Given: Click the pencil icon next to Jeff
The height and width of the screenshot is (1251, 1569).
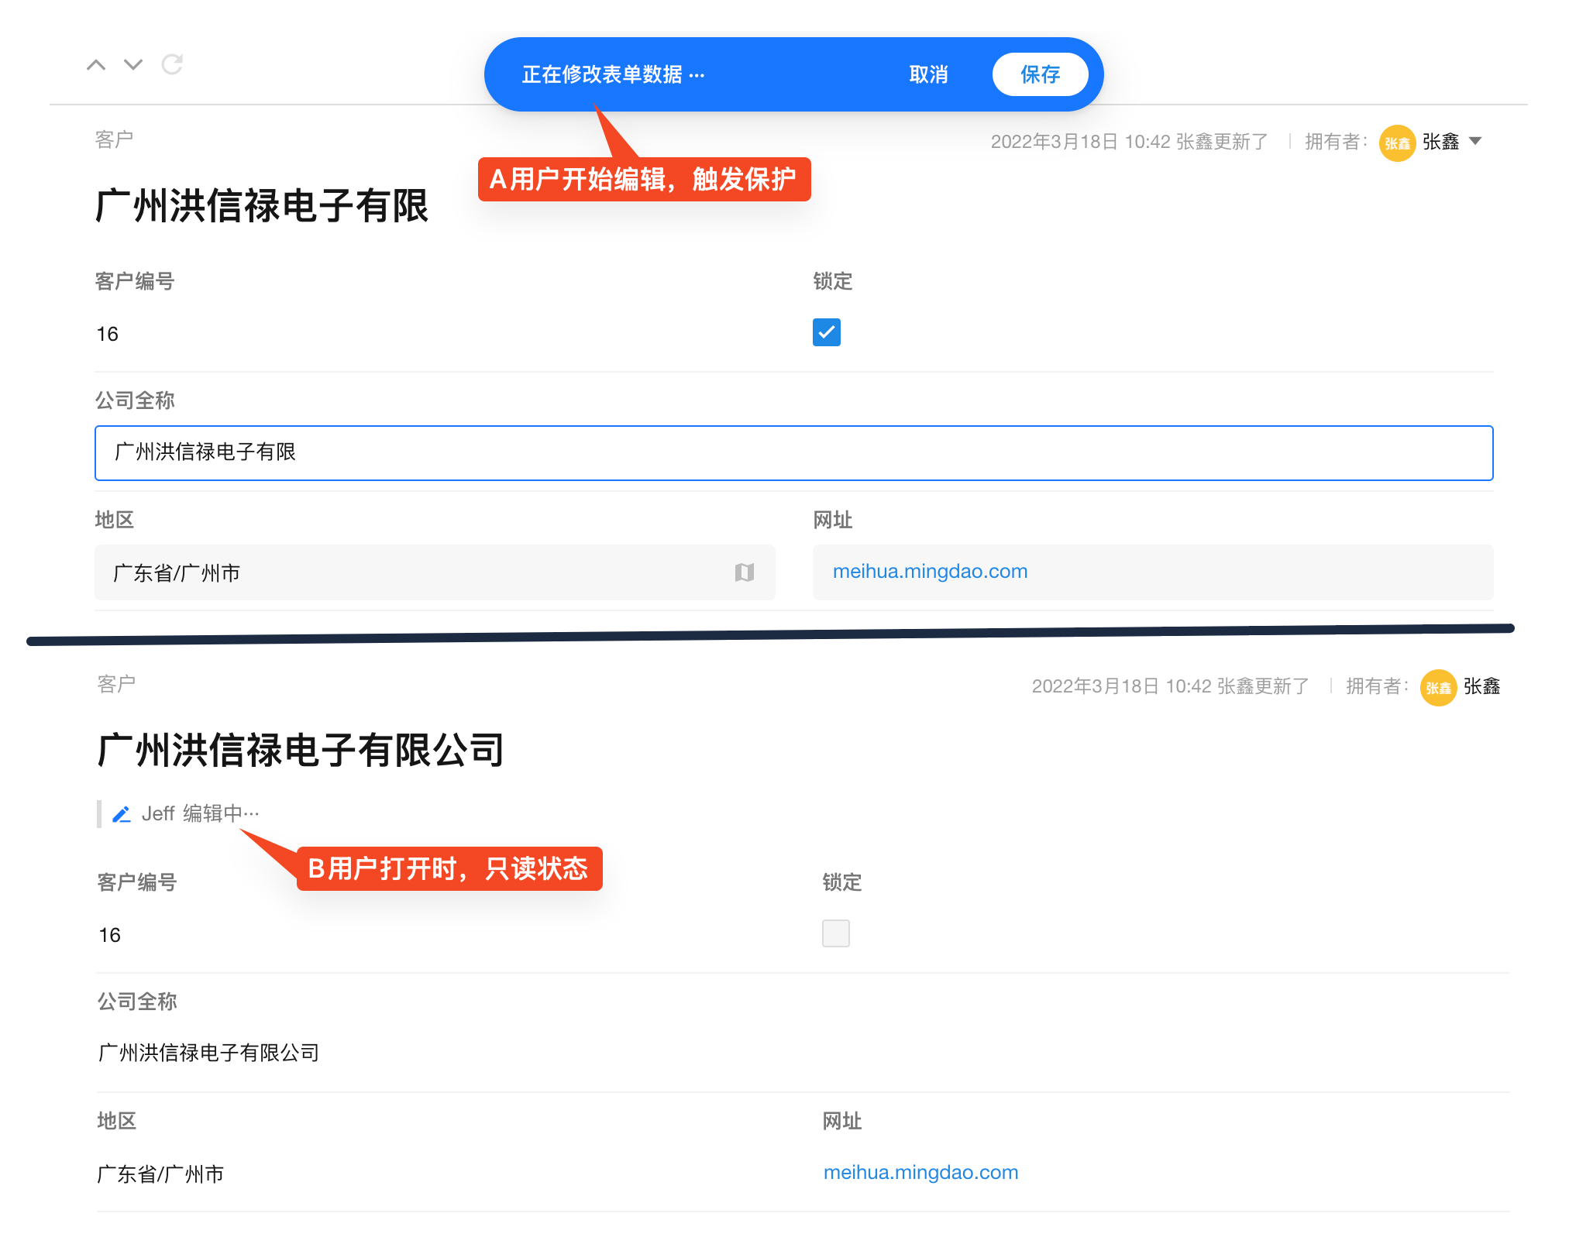Looking at the screenshot, I should coord(121,814).
